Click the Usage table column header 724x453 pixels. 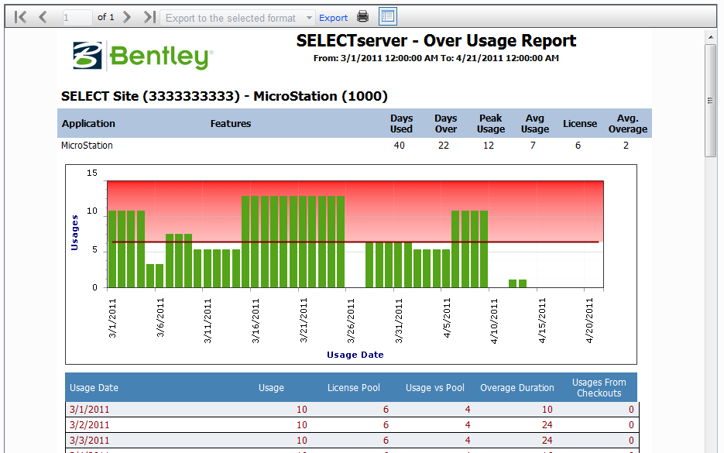tap(271, 388)
